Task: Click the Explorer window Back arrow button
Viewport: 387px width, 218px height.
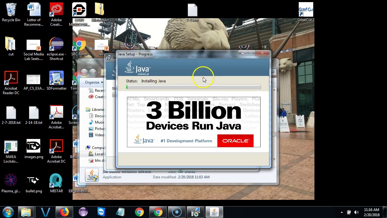Action: pos(84,72)
